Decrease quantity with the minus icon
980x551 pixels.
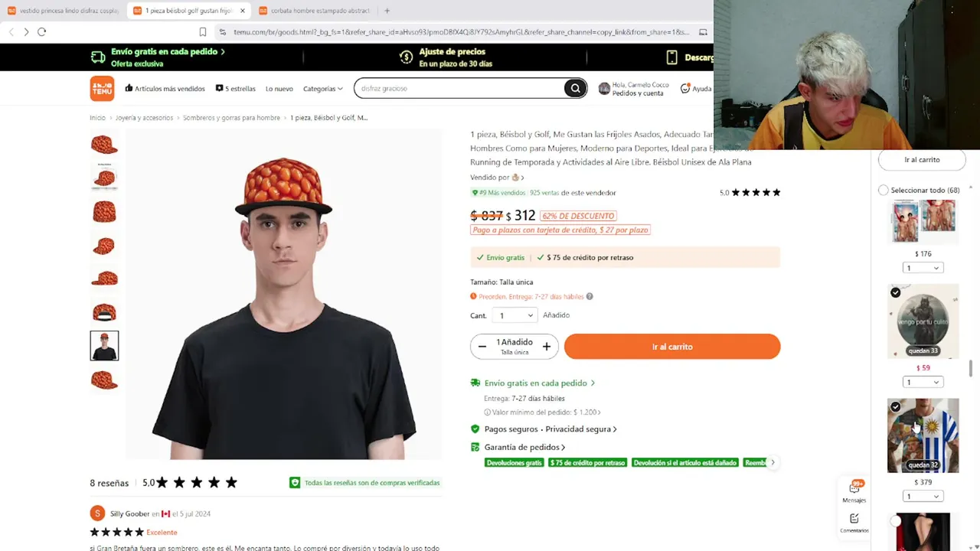coord(482,347)
